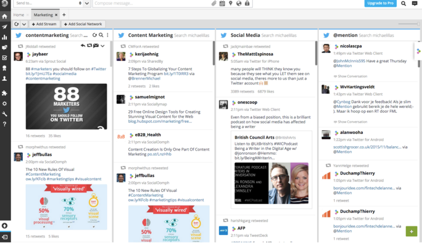Reply to the jaybaer tweet
This screenshot has height=243, width=422.
[x=83, y=46]
